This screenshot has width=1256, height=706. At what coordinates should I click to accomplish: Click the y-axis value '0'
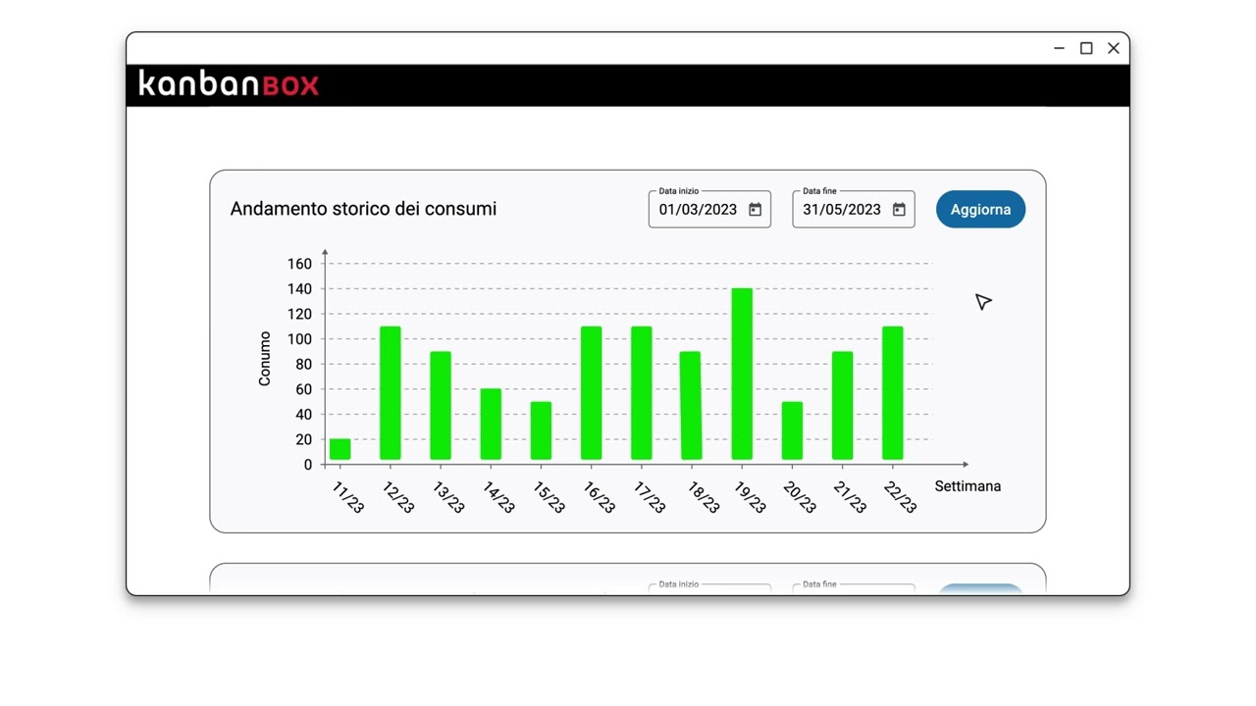pos(308,465)
